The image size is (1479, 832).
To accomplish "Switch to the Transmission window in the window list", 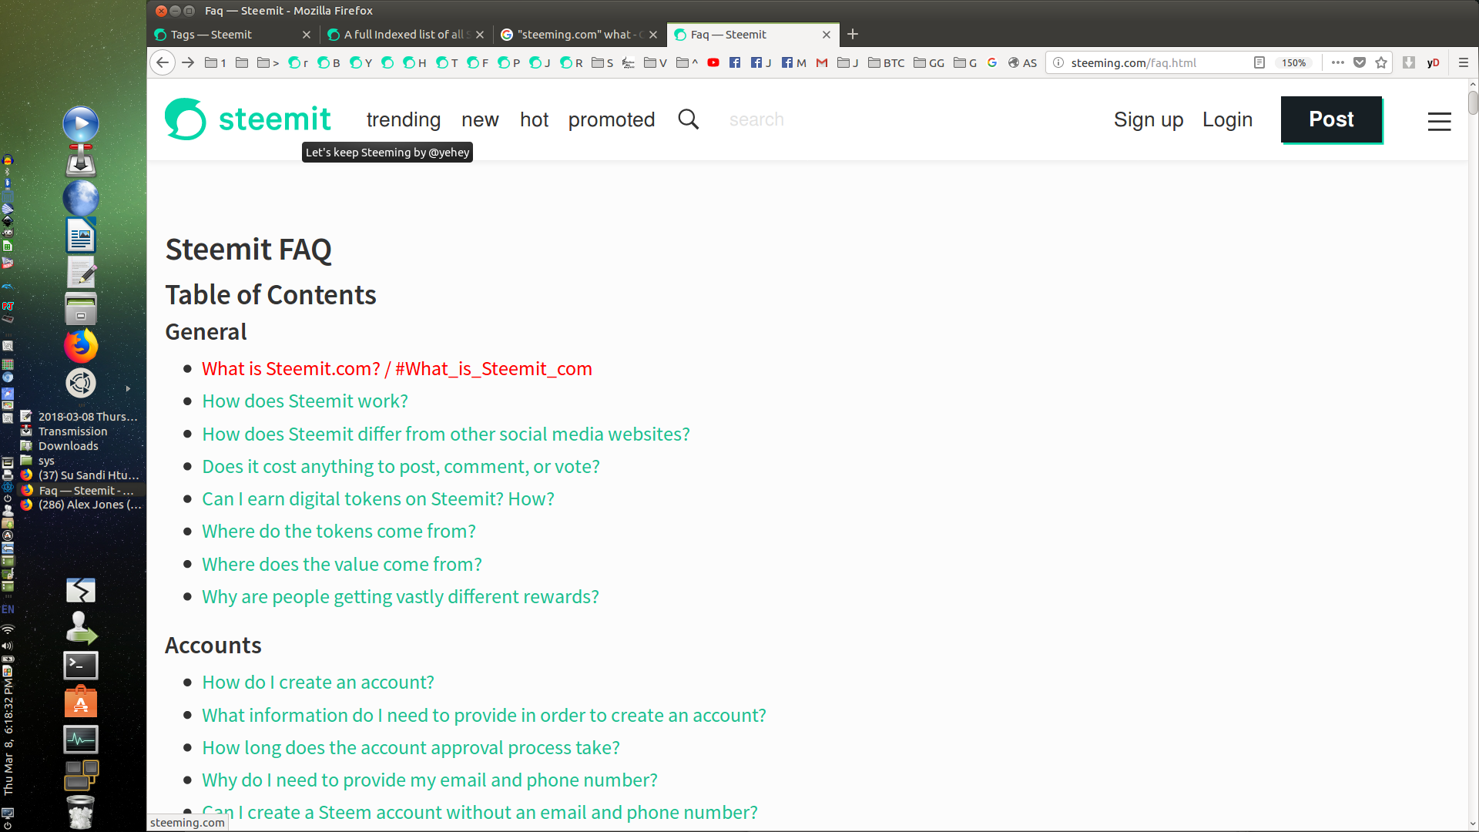I will coord(72,431).
